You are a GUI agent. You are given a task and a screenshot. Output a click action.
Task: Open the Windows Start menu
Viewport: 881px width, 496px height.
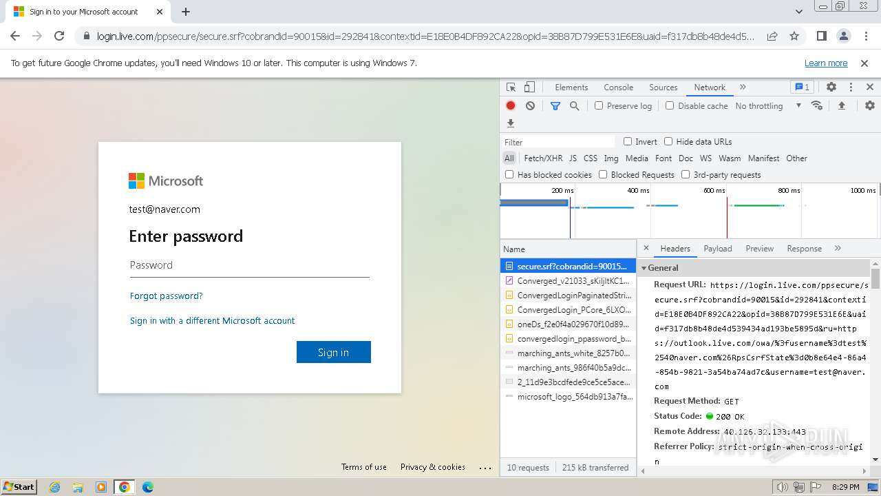pyautogui.click(x=19, y=487)
